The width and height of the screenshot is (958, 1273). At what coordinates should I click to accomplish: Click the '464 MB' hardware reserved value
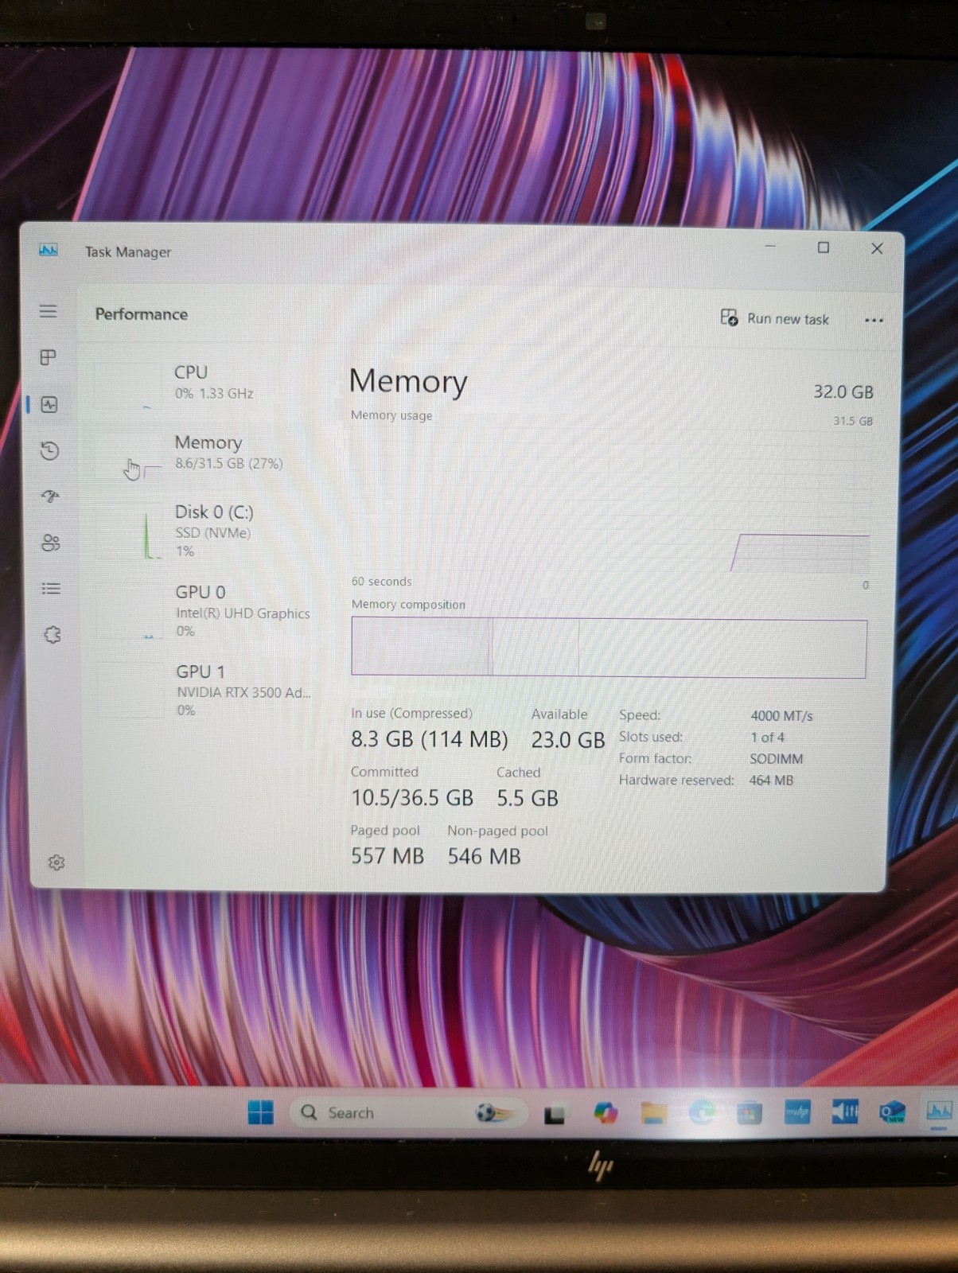coord(771,781)
